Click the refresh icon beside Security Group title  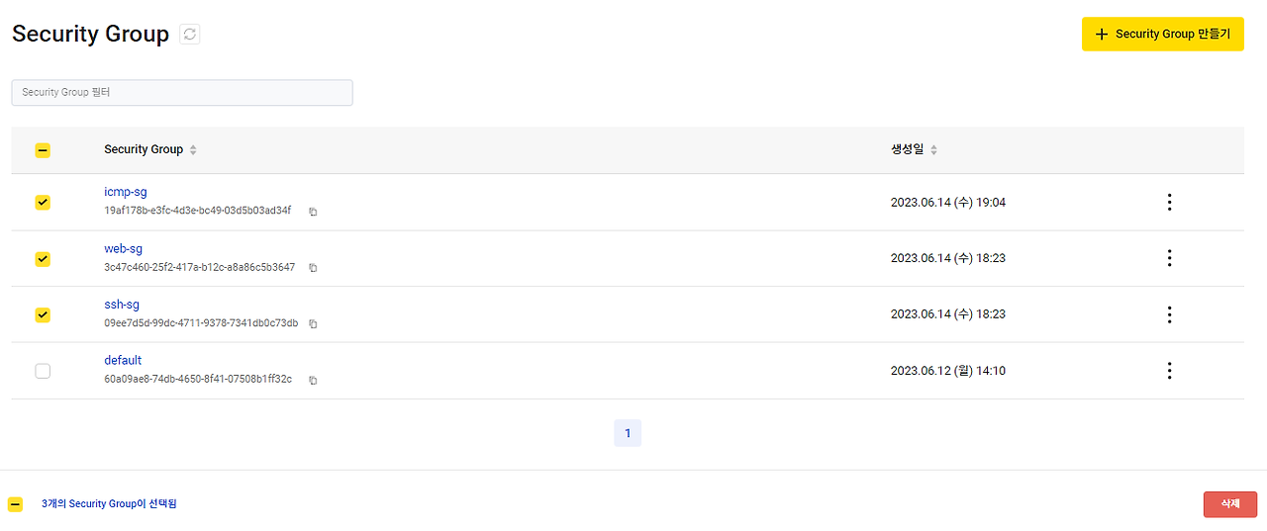(x=190, y=34)
